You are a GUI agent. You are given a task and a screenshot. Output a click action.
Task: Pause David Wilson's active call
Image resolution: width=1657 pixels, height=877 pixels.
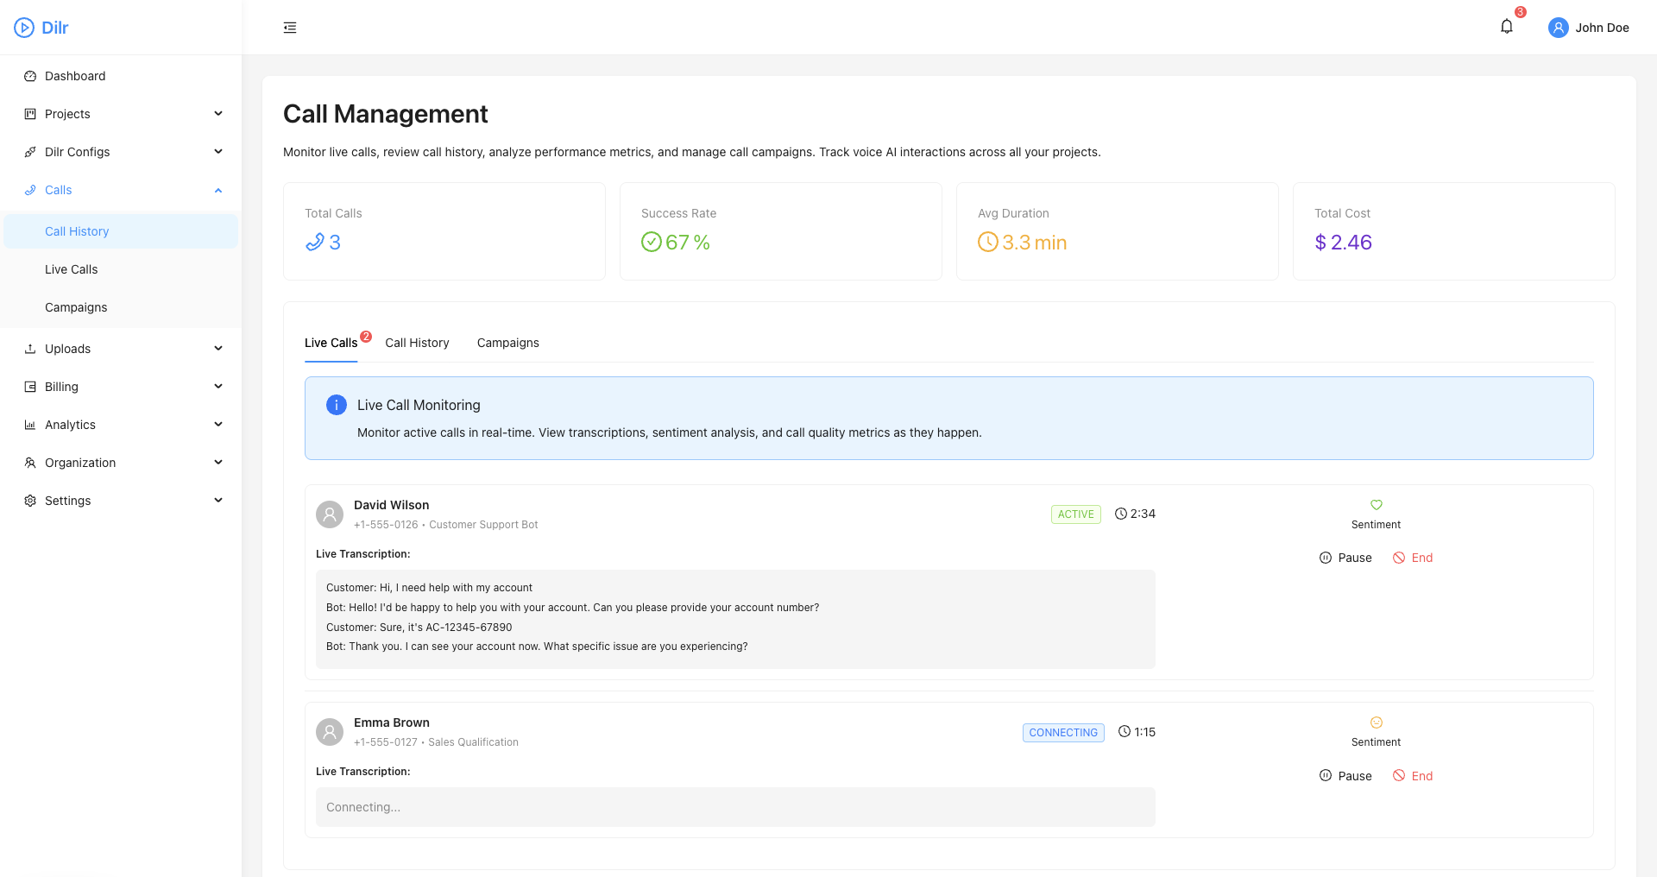[1345, 558]
